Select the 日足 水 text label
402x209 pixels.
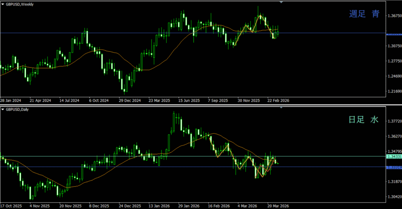point(364,120)
